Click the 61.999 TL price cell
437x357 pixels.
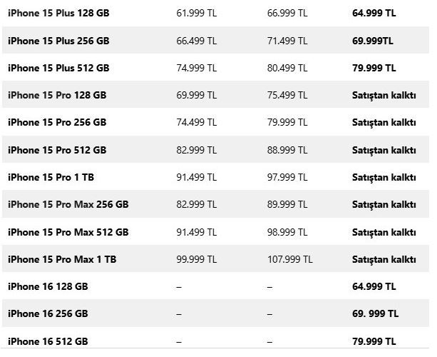tap(197, 14)
